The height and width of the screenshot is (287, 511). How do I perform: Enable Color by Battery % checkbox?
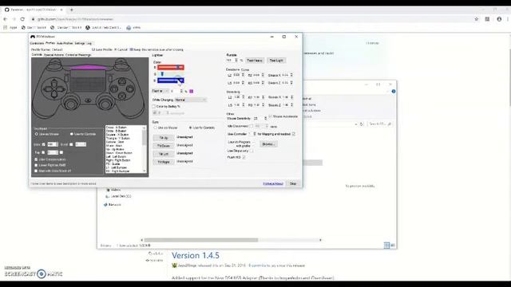[x=154, y=106]
